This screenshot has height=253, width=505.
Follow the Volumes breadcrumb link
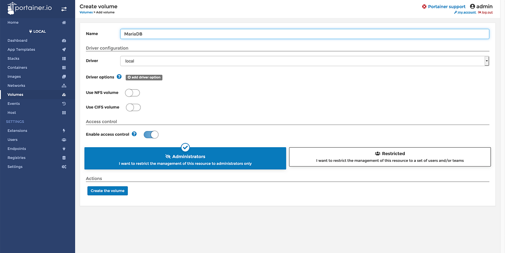click(x=86, y=12)
